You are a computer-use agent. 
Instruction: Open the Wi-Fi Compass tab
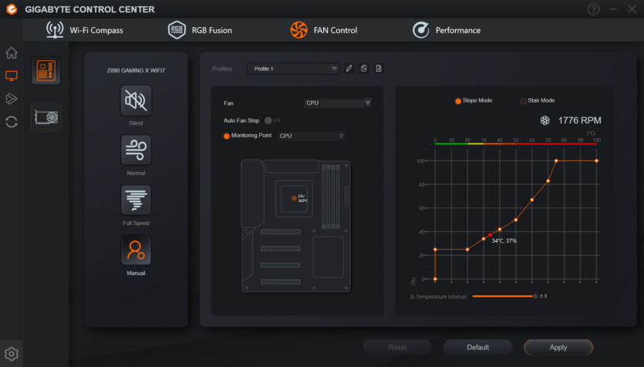[85, 30]
